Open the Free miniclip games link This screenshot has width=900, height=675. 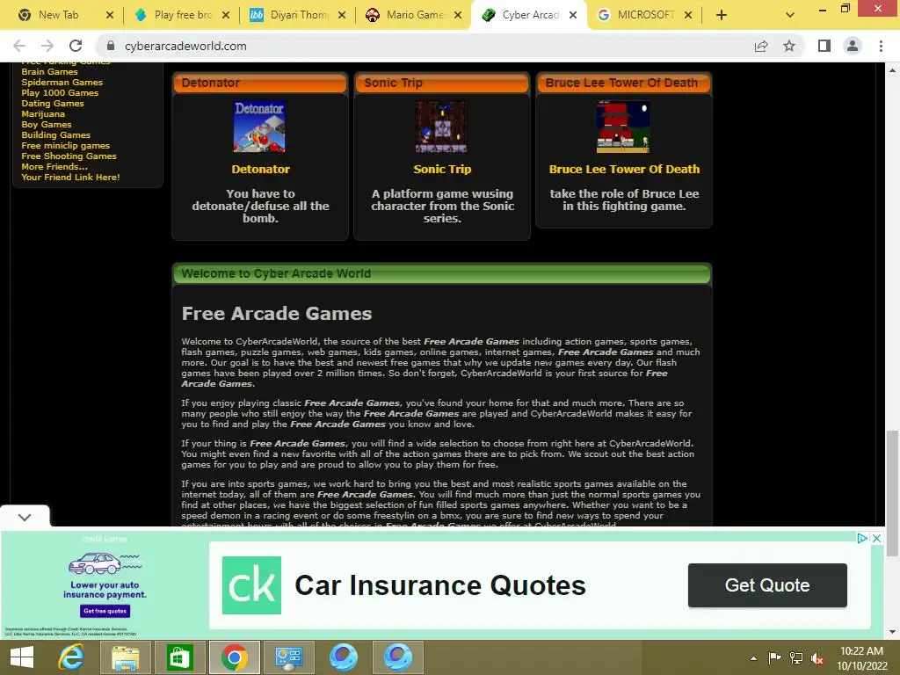[65, 146]
